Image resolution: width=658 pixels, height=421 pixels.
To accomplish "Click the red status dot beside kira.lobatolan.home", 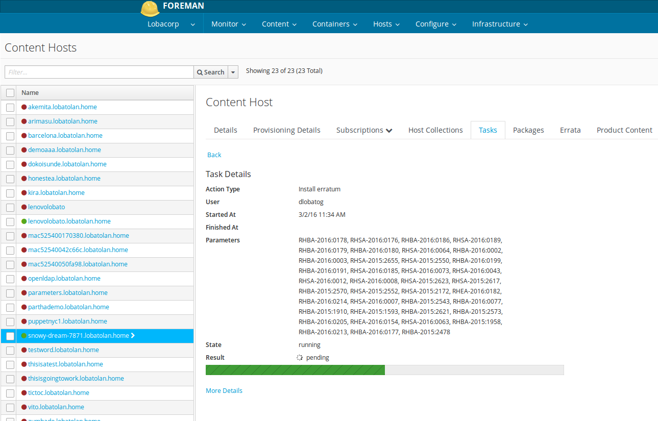I will click(24, 193).
